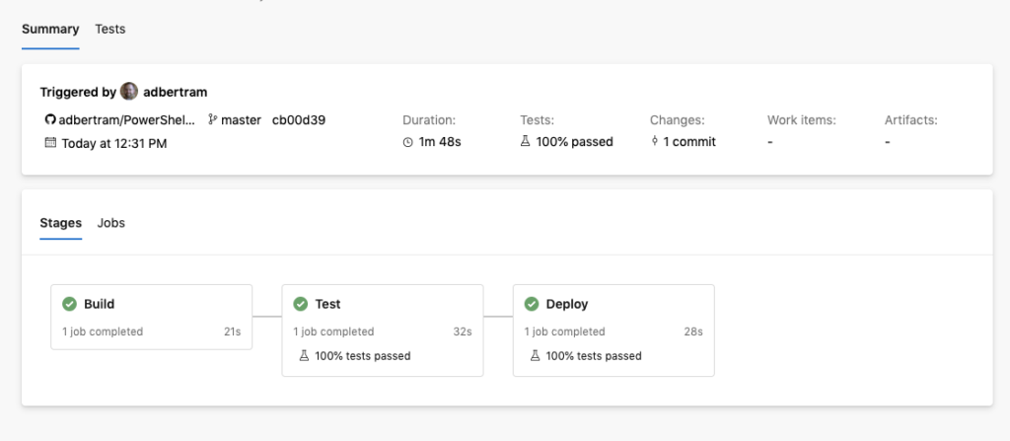Click the green checkmark on Build stage
Image resolution: width=1010 pixels, height=441 pixels.
coord(69,304)
